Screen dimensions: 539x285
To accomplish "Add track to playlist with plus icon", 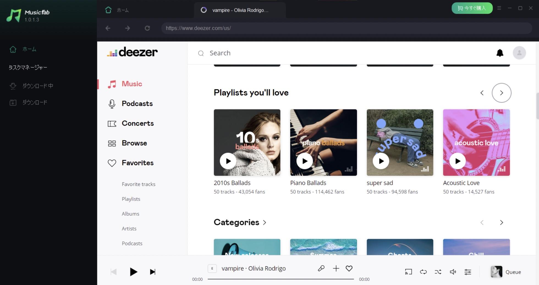I will pyautogui.click(x=336, y=268).
